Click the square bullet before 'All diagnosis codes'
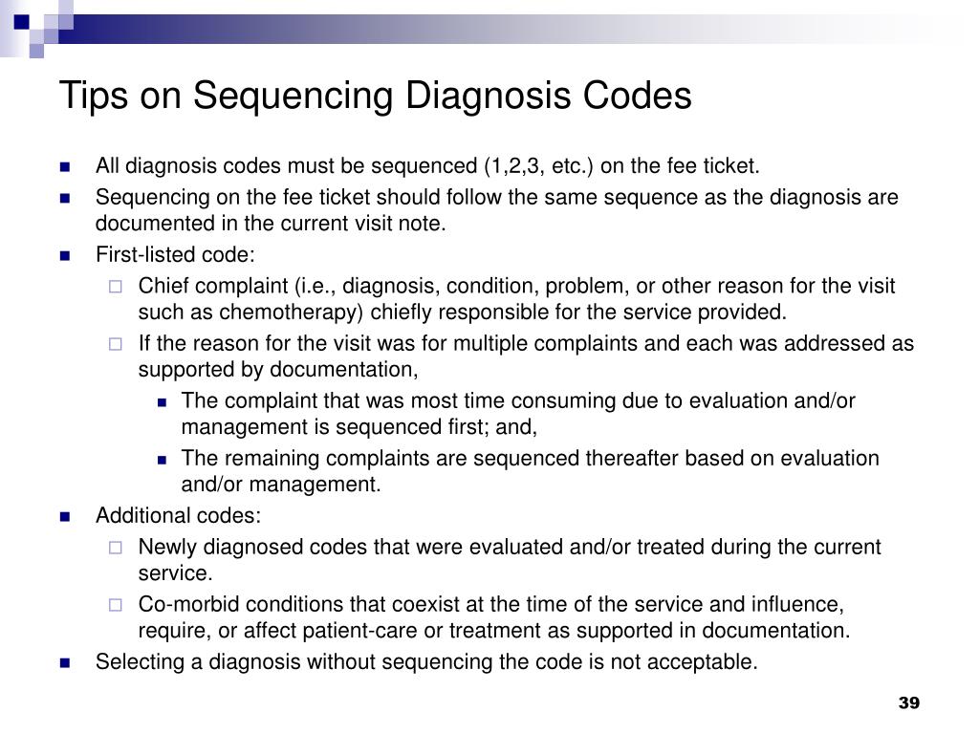Viewport: 979px width, 734px height. coord(65,167)
